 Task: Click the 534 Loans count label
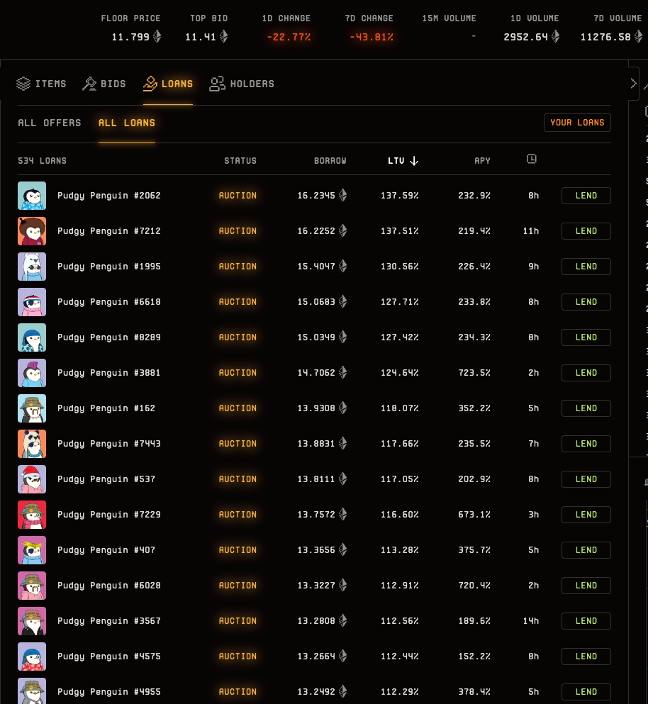click(43, 161)
